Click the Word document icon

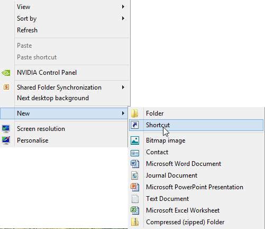135,164
